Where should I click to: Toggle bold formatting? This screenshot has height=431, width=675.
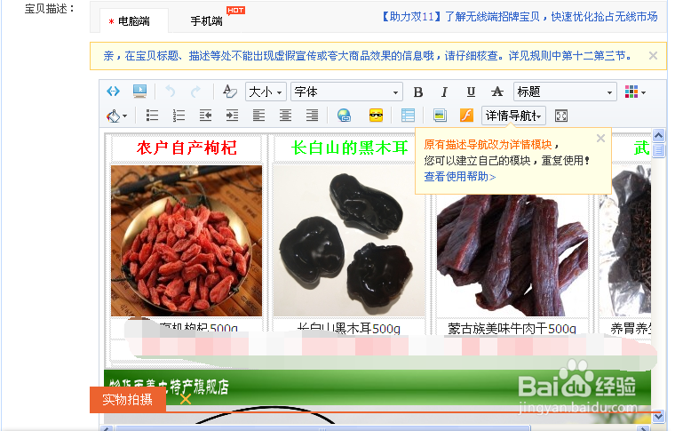click(x=418, y=92)
